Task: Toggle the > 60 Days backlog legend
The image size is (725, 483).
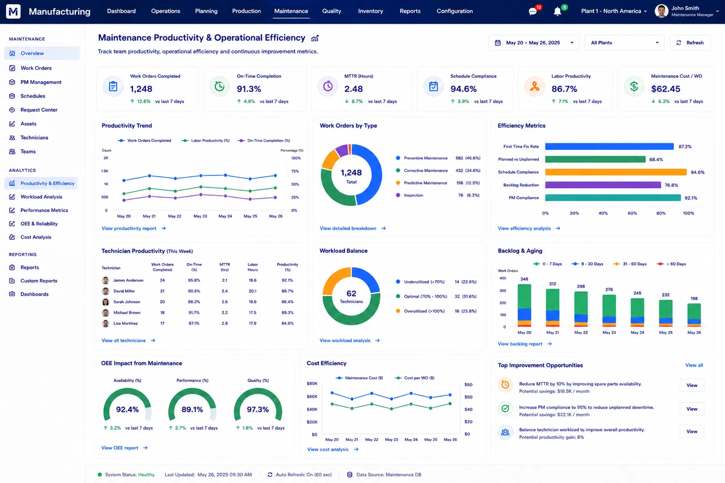Action: [671, 264]
